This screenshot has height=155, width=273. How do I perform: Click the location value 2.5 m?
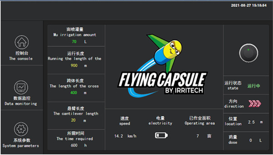[x=255, y=122]
